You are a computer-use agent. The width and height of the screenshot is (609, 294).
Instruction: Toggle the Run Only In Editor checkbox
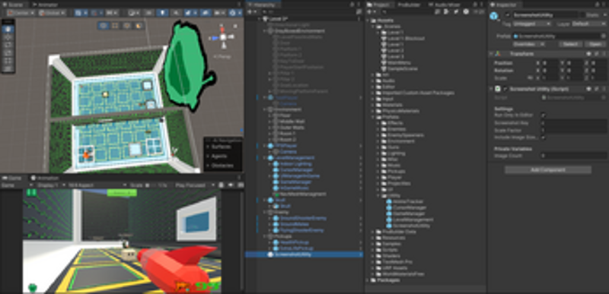pyautogui.click(x=543, y=115)
